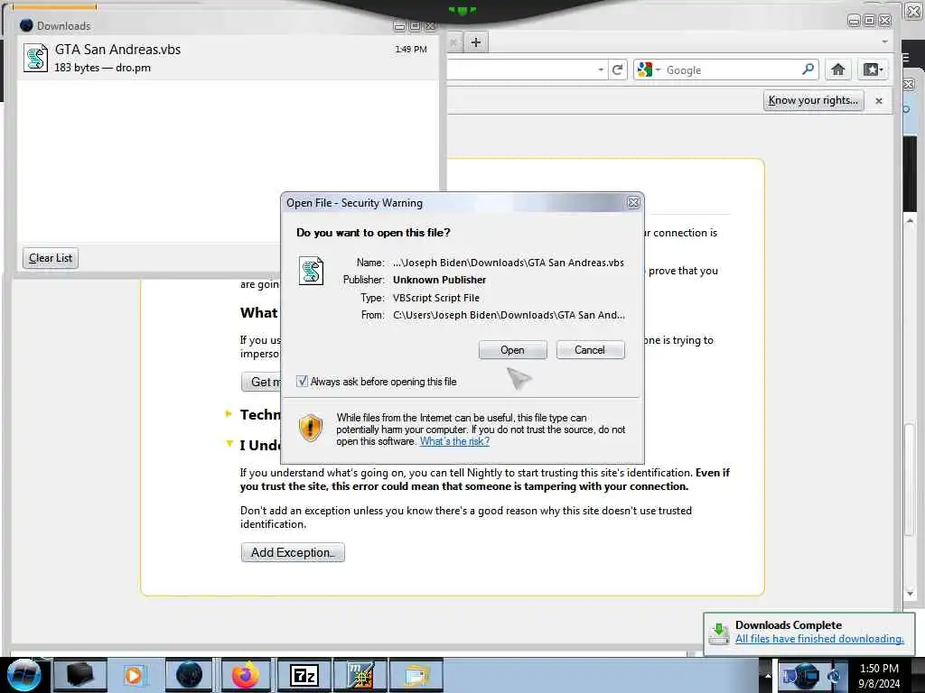
Task: Click the search magnifier icon
Action: 808,69
